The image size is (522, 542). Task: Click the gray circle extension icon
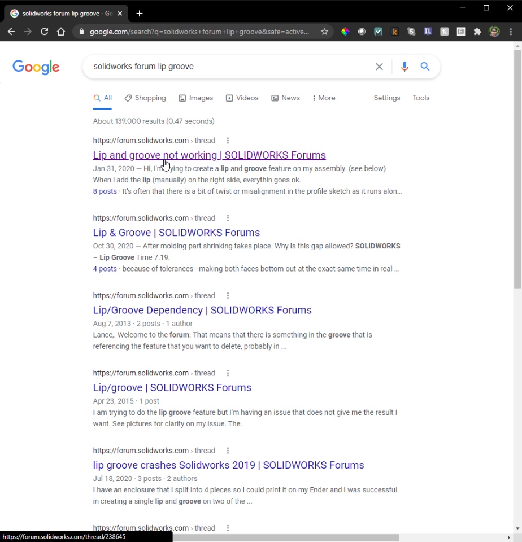(x=362, y=32)
